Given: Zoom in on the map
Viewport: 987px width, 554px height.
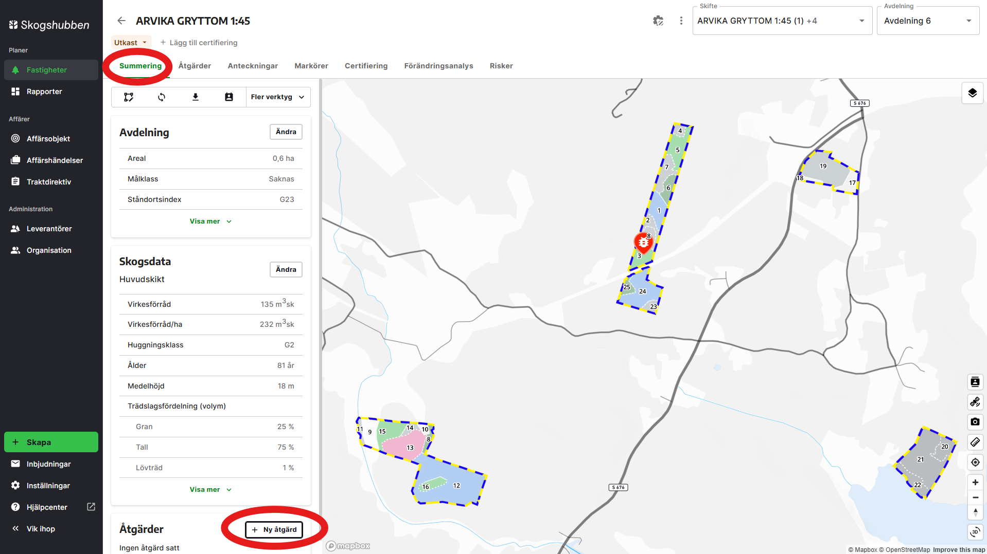Looking at the screenshot, I should [975, 483].
